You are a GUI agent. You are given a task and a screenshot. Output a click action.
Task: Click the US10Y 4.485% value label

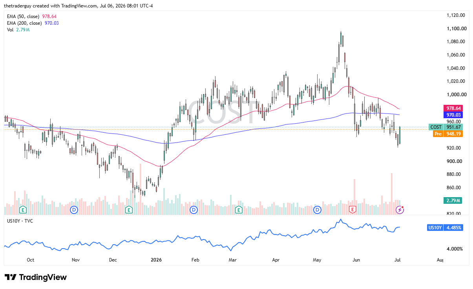[445, 228]
